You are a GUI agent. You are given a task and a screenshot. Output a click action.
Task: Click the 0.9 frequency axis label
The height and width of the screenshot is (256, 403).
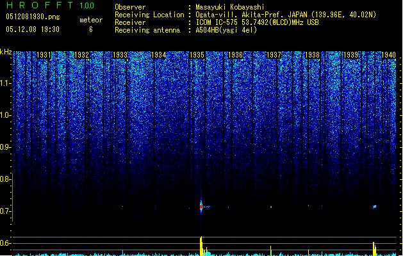click(x=5, y=147)
